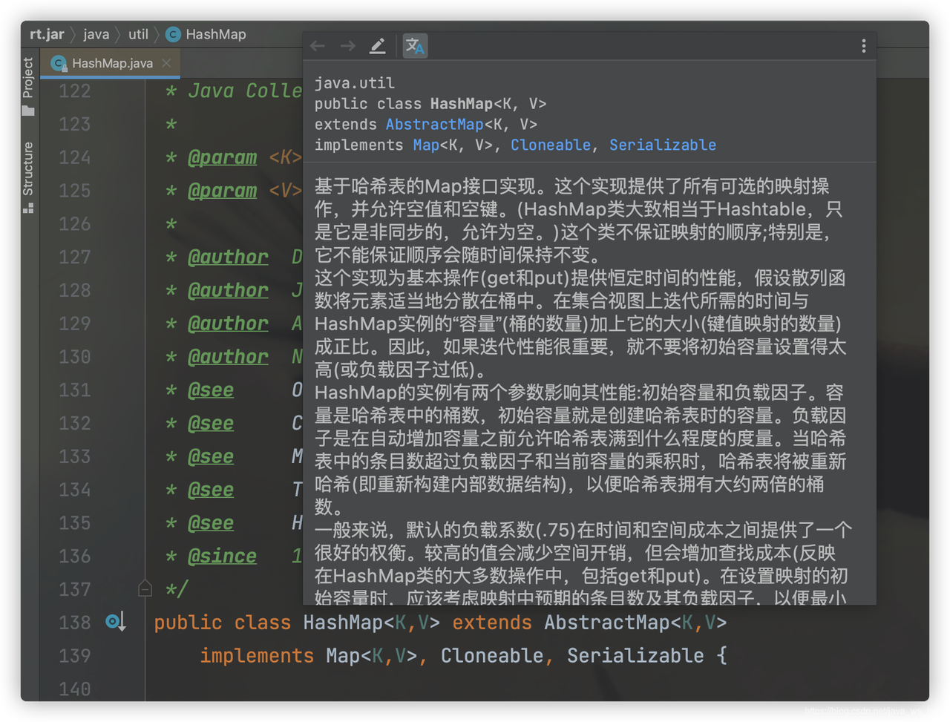
Task: Click the Map interface link in popup
Action: tap(426, 145)
